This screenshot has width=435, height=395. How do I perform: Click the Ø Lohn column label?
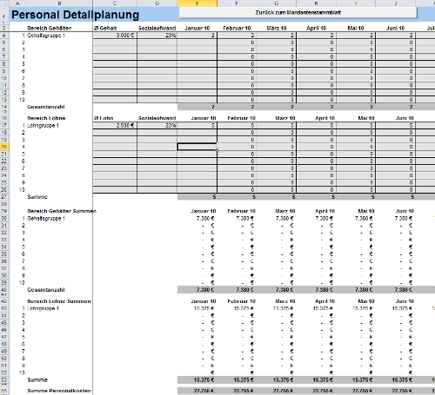(104, 118)
